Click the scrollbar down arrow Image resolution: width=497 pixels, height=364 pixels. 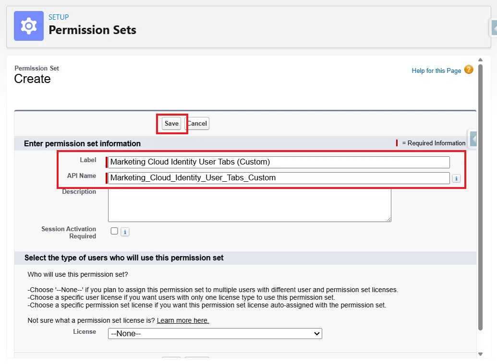(480, 354)
